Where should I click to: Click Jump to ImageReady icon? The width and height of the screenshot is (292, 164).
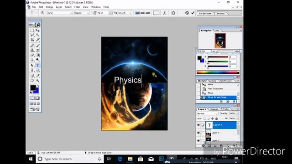pyautogui.click(x=35, y=109)
